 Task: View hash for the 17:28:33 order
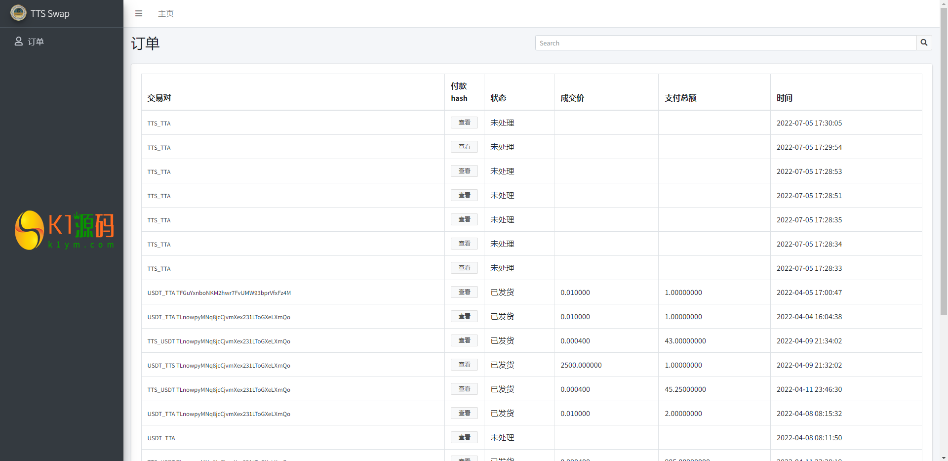(464, 268)
